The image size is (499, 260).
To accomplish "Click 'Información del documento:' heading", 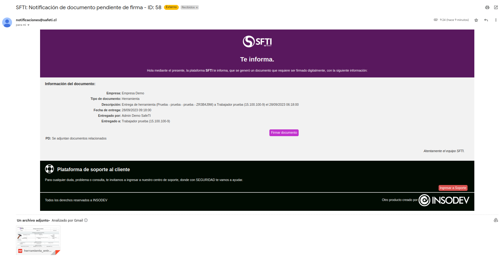I will [x=70, y=84].
